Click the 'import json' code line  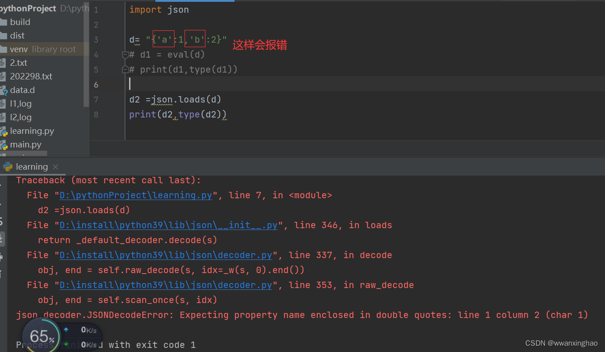click(x=159, y=10)
